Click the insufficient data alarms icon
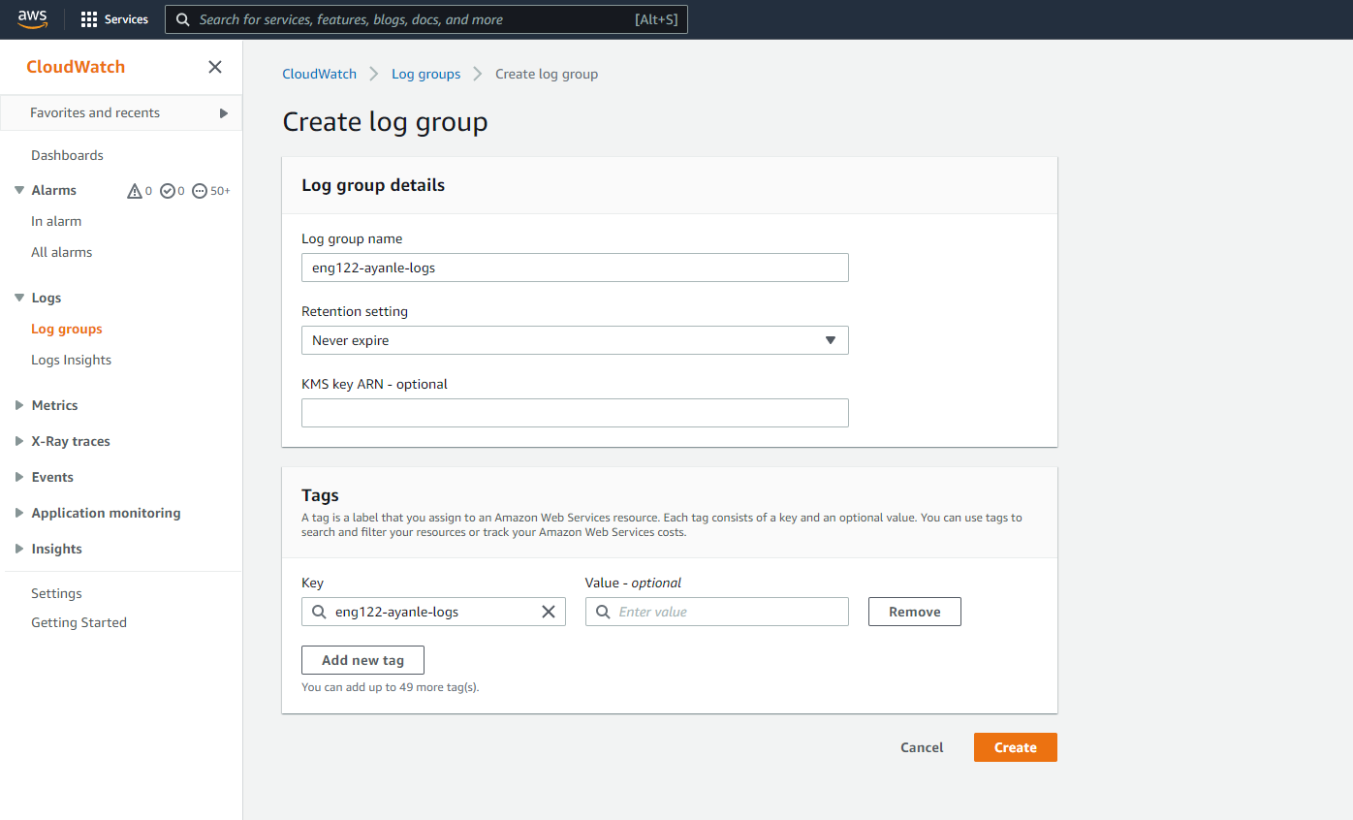This screenshot has width=1353, height=820. click(x=200, y=191)
